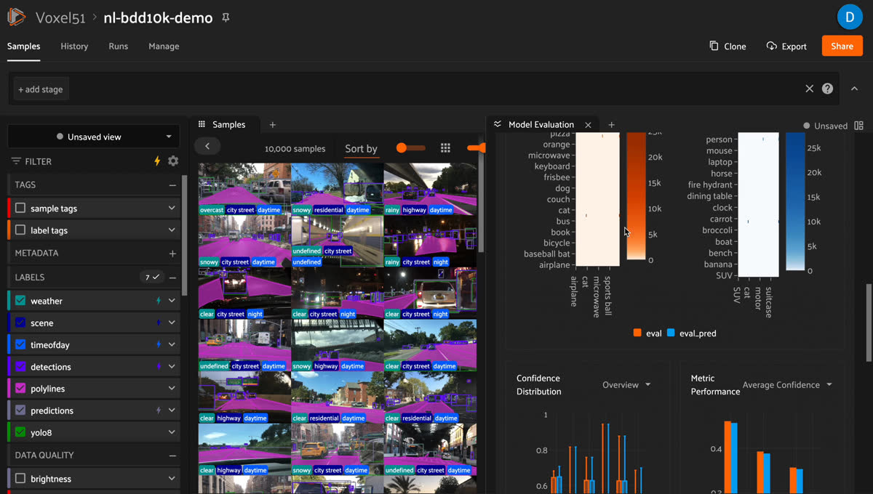Enable the brightness checkbox

[20, 479]
